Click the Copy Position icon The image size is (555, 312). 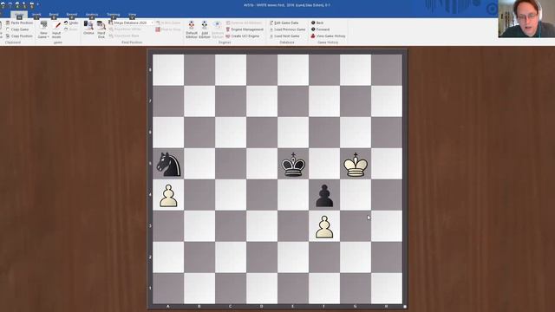pyautogui.click(x=8, y=36)
